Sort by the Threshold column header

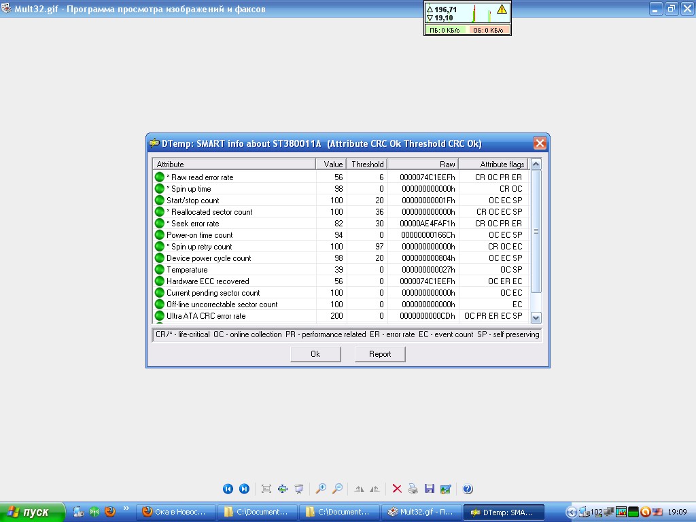tap(366, 164)
